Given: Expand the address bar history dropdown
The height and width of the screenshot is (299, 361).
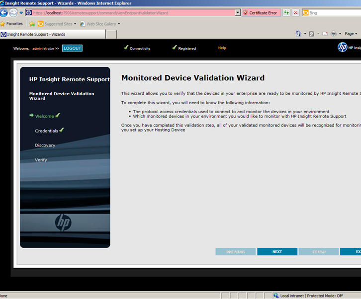Looking at the screenshot, I should click(x=238, y=12).
